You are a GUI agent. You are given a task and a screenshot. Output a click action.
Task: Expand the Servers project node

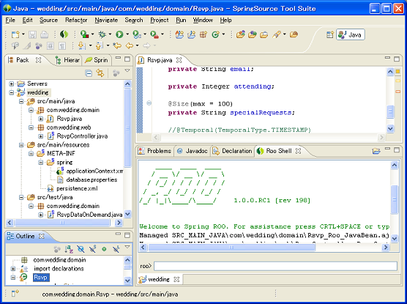point(12,84)
